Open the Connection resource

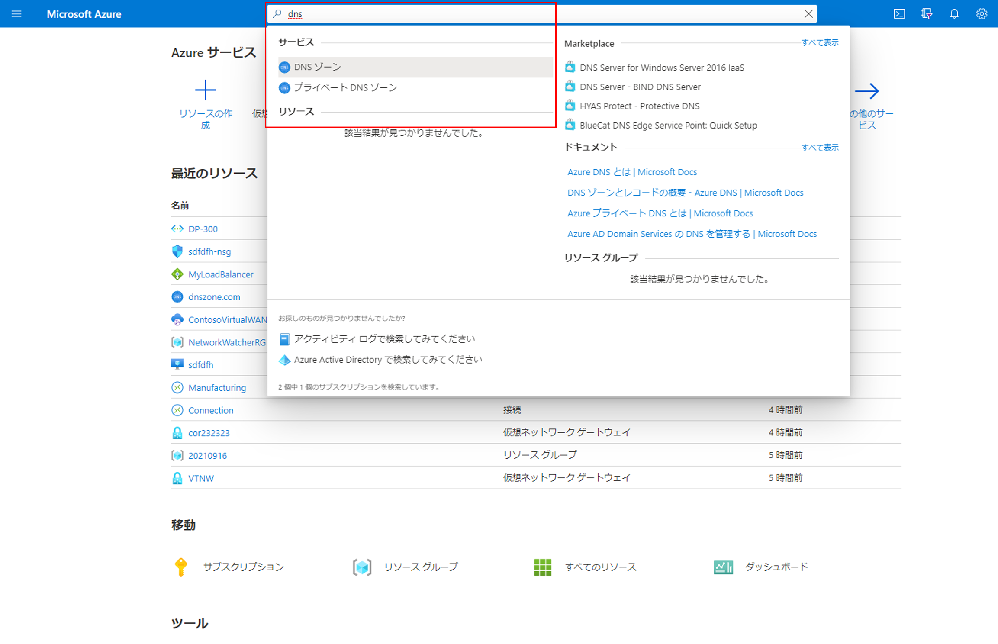coord(211,410)
